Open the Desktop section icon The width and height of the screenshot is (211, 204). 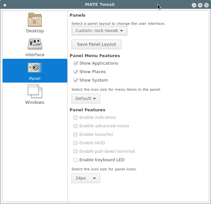coord(35,20)
